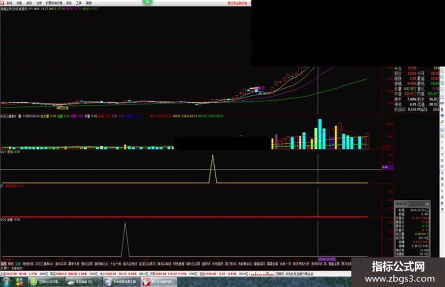Close the 海通证券 data popup

tap(427, 204)
